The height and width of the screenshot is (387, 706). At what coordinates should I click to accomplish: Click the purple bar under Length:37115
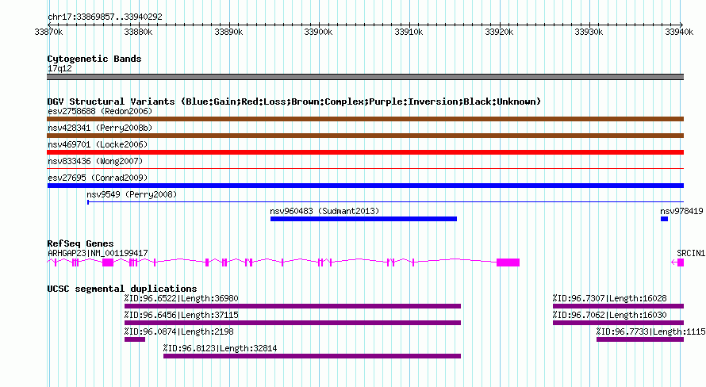pyautogui.click(x=293, y=323)
